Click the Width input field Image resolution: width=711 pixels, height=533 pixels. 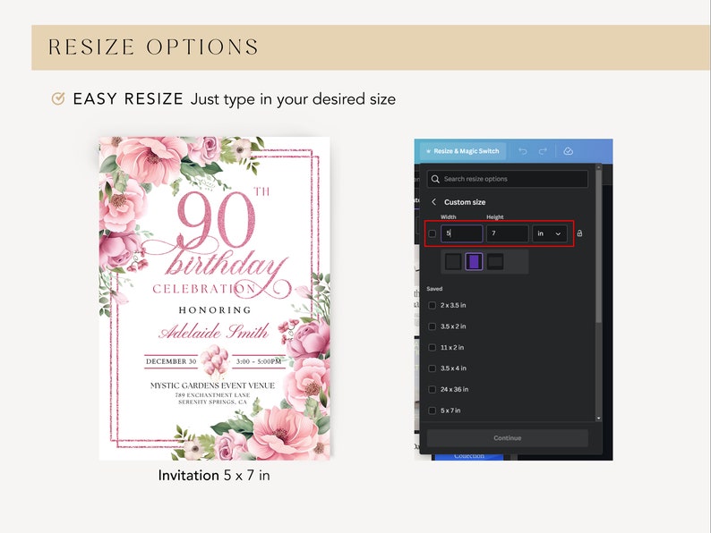(461, 233)
